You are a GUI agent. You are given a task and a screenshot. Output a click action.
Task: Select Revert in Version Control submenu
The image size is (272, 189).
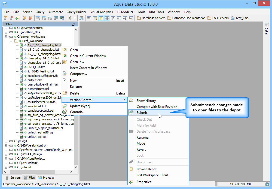click(x=158, y=150)
